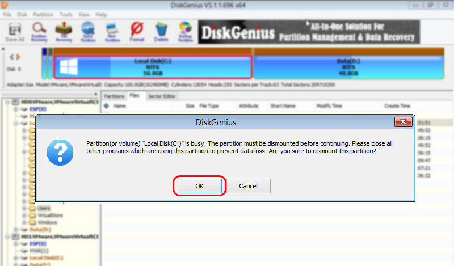The width and height of the screenshot is (454, 266).
Task: Open the Tools menu
Action: coord(66,15)
